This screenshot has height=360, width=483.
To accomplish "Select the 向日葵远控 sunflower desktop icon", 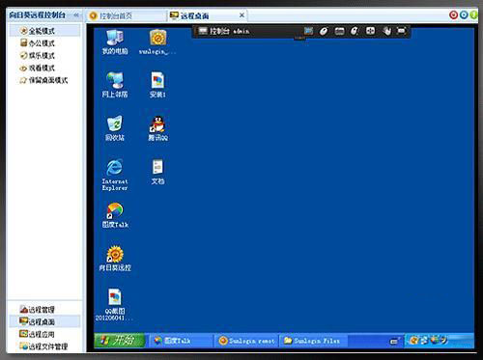I will [115, 259].
